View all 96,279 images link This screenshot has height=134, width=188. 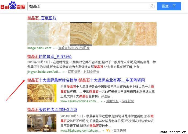(74, 48)
